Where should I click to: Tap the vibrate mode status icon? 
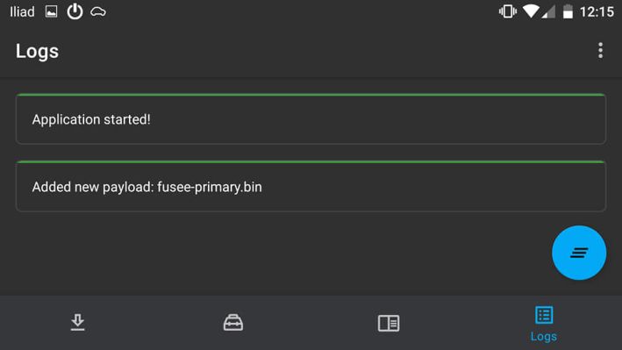[507, 11]
